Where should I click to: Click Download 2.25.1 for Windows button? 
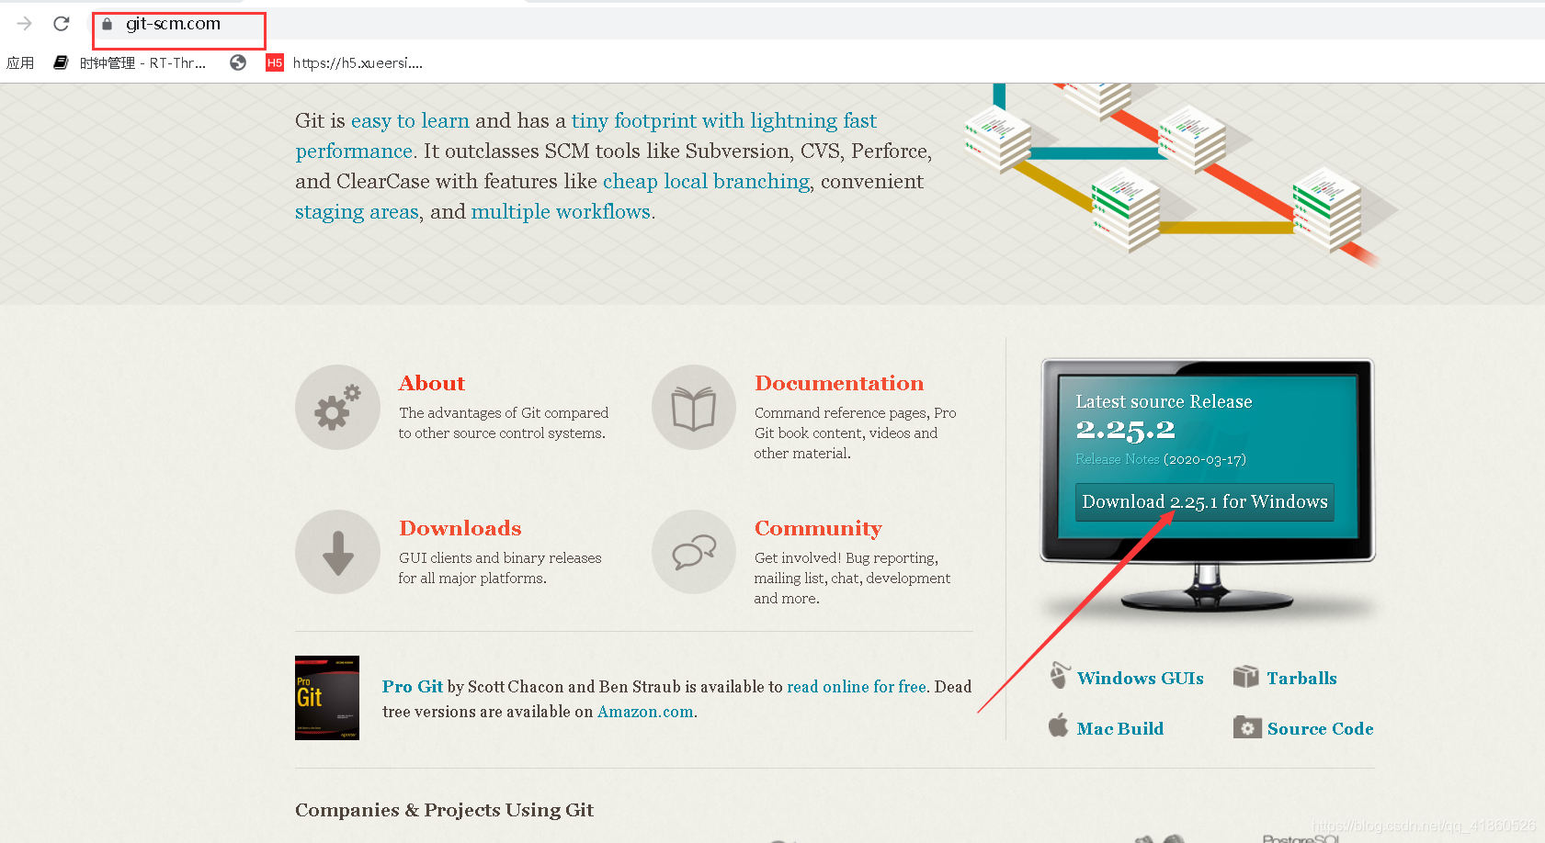point(1205,501)
